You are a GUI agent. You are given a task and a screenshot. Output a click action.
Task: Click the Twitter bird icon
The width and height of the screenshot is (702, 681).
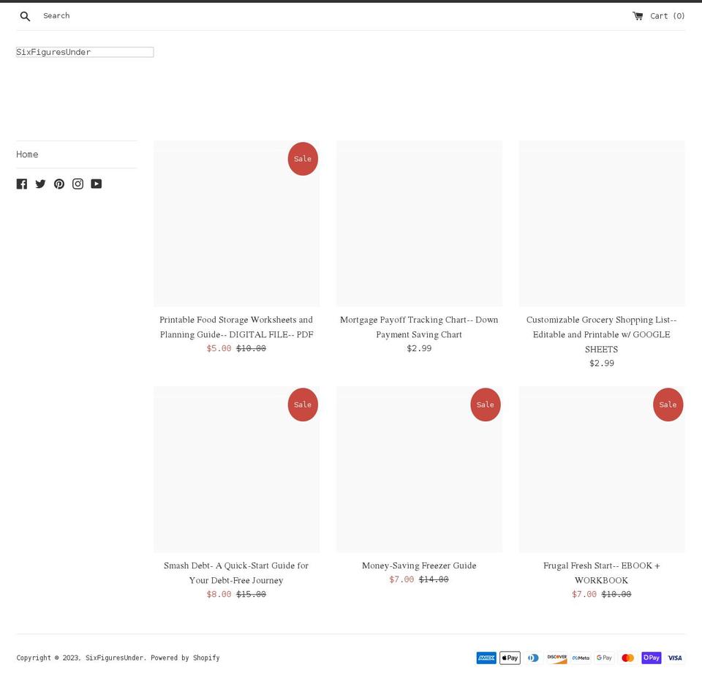pos(40,184)
